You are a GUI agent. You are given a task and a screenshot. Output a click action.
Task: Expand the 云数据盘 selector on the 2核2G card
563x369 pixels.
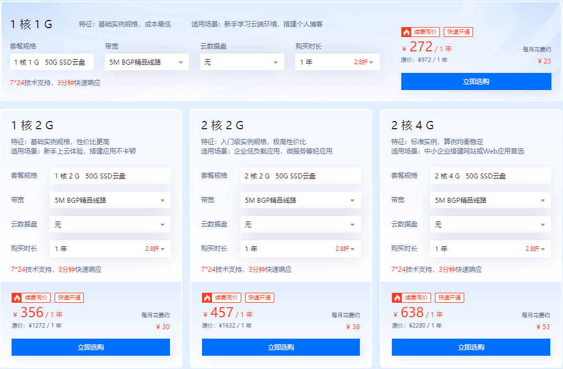coord(300,224)
